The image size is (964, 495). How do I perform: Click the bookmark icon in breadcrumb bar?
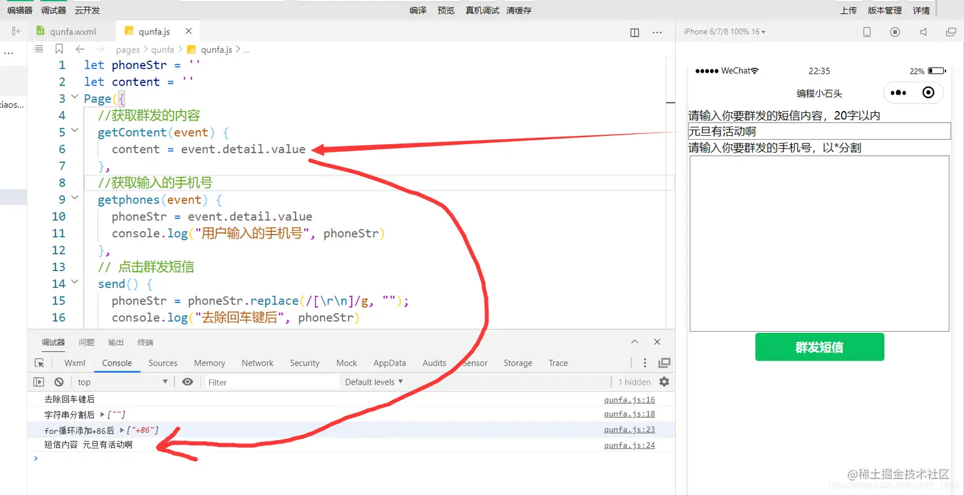click(x=59, y=48)
